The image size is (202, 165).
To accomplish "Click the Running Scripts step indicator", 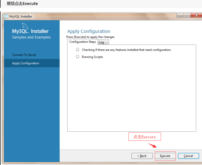I will 78,57.
